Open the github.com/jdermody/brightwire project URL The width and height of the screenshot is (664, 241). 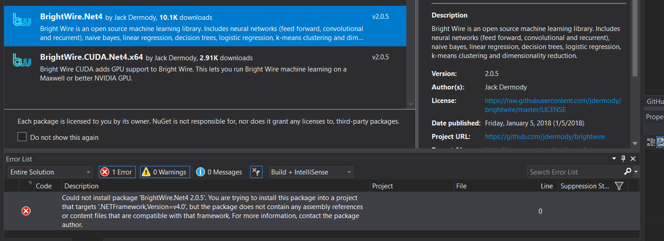pyautogui.click(x=545, y=137)
